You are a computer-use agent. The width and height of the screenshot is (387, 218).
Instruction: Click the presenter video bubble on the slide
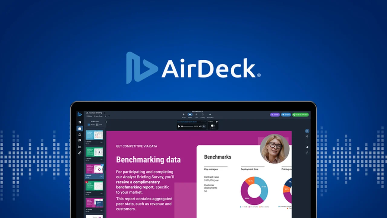pos(275,148)
